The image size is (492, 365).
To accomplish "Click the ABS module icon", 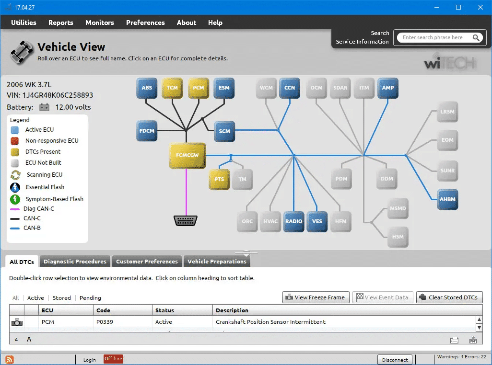I will (x=147, y=88).
